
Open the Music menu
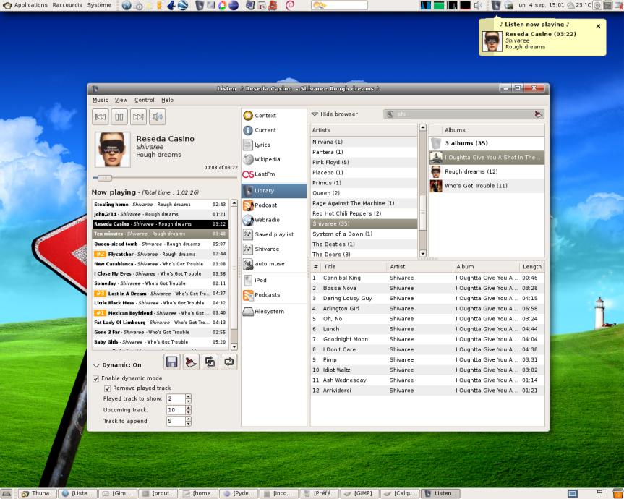[x=101, y=101]
